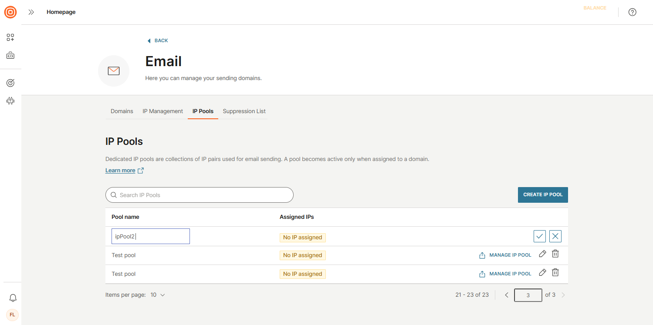Switch to the Suppression List tab
The image size is (653, 325).
(x=244, y=111)
